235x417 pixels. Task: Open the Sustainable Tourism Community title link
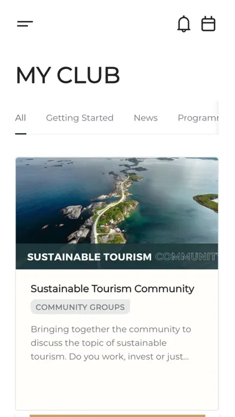tap(112, 289)
